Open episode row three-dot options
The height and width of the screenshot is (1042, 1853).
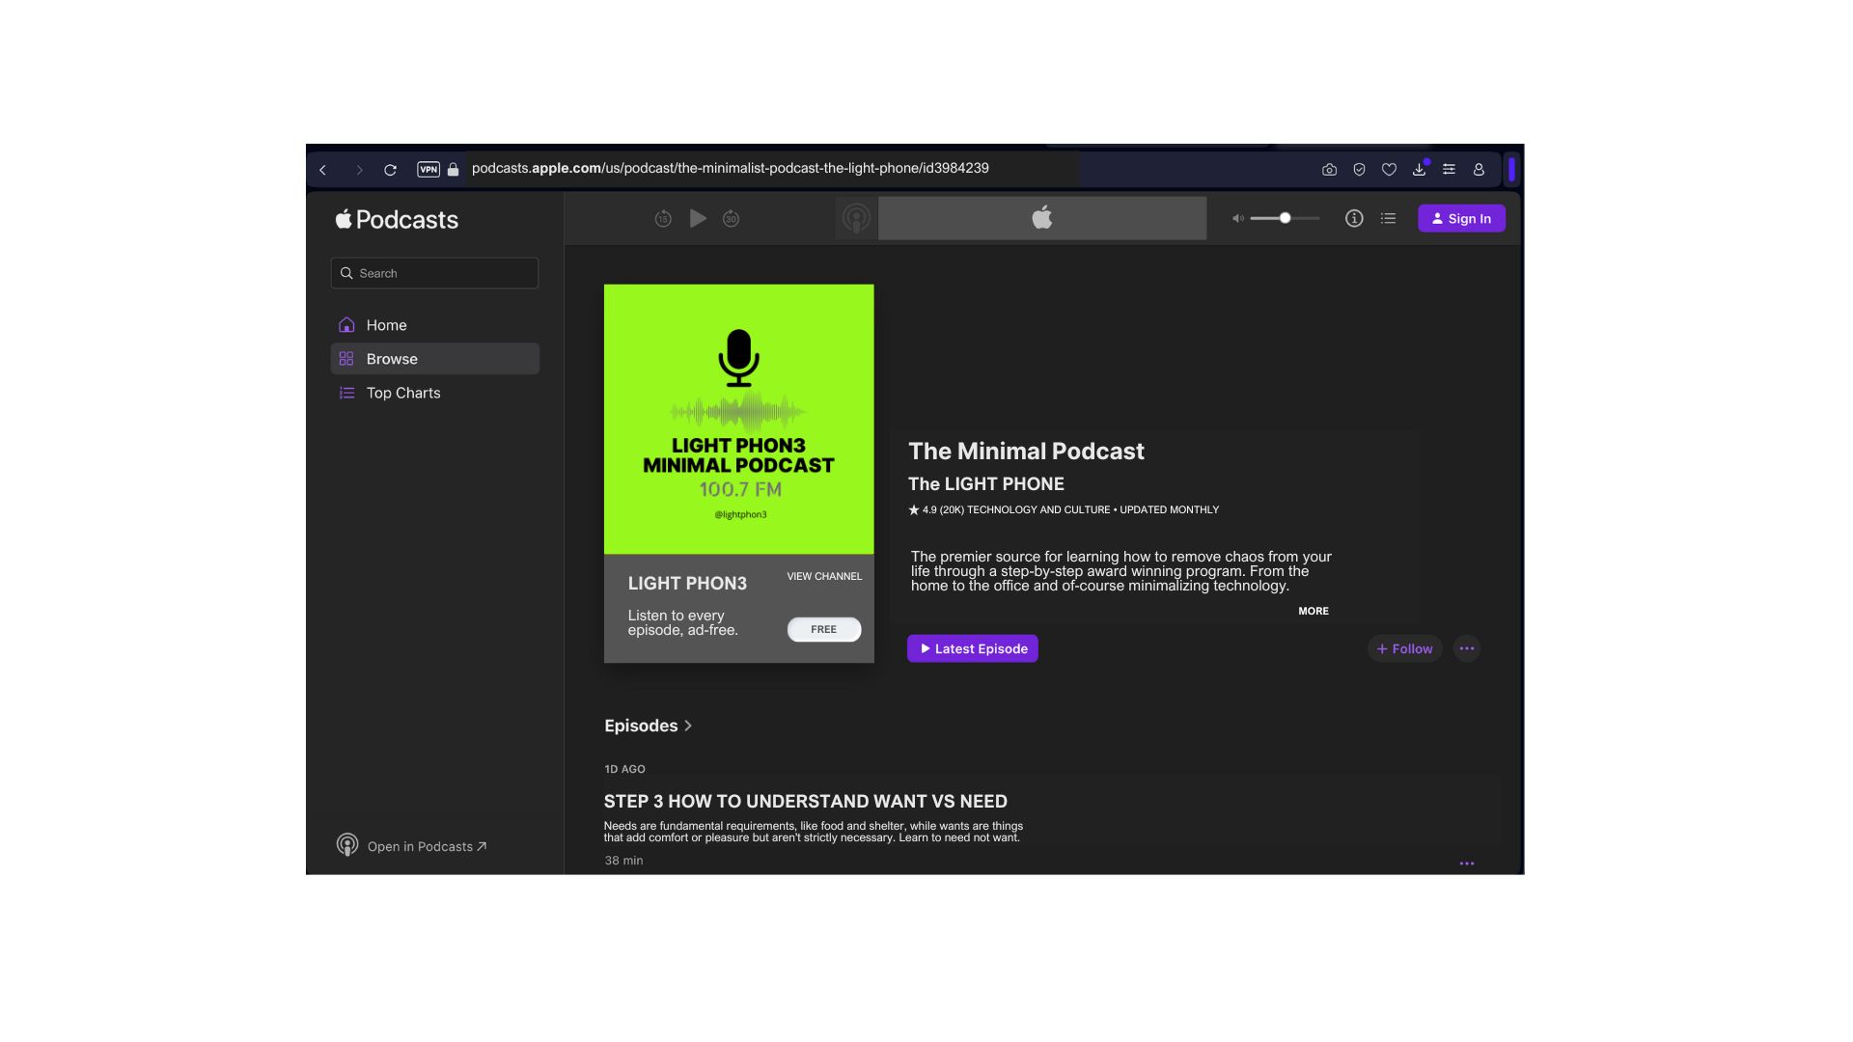tap(1467, 864)
